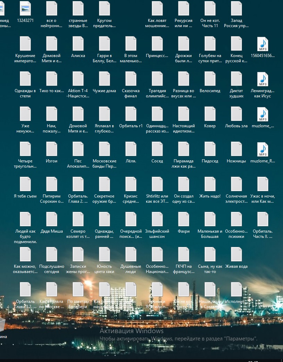Open the Любовь зла file
Image resolution: width=283 pixels, height=362 pixels.
[236, 114]
